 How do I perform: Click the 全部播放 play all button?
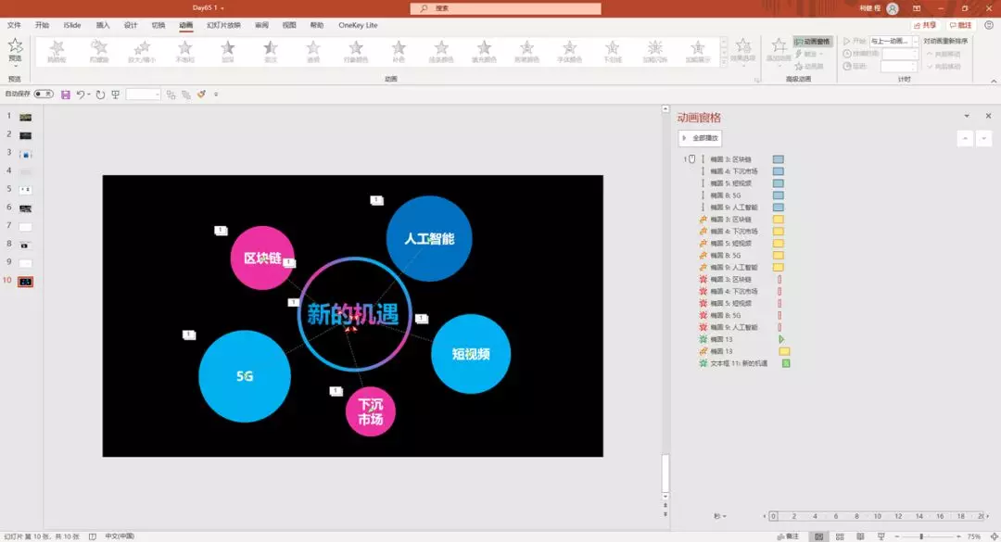(701, 138)
